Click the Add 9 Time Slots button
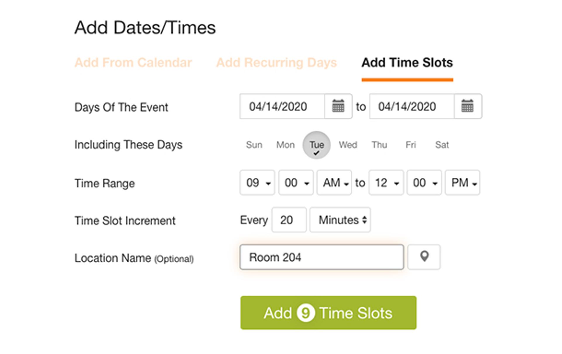562x354 pixels. (328, 313)
